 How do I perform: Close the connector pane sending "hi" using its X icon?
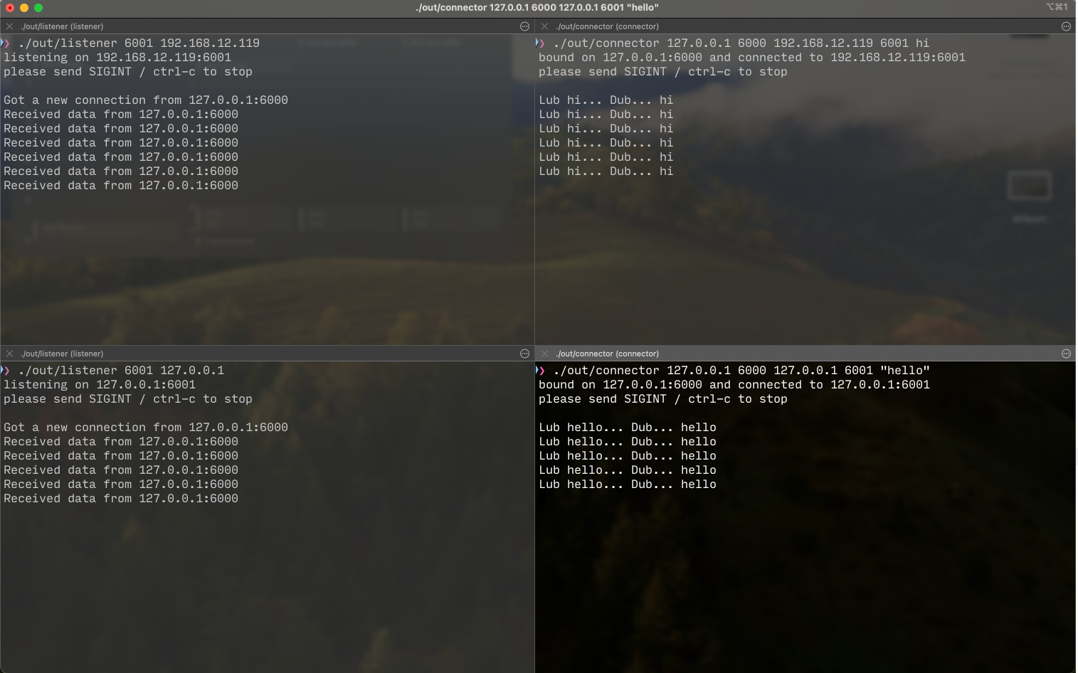click(544, 26)
